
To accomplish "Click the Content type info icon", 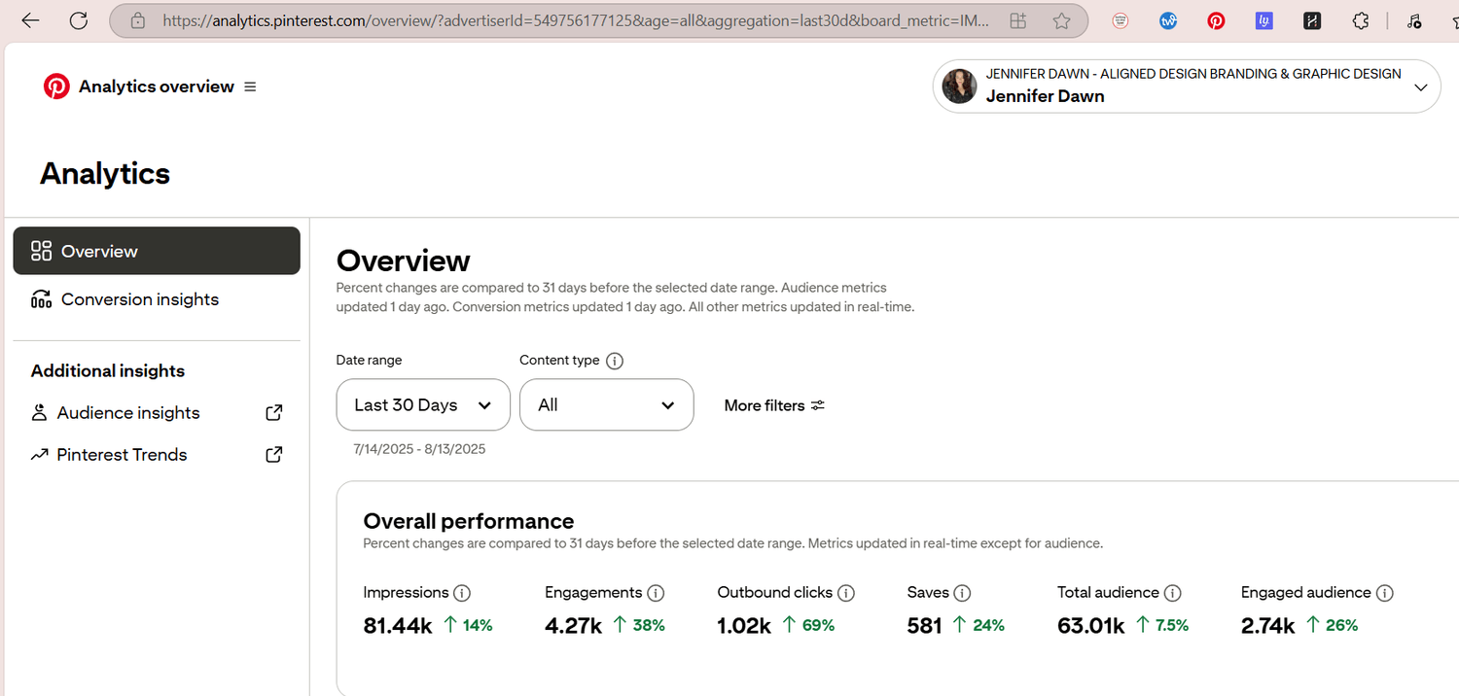I will point(614,361).
